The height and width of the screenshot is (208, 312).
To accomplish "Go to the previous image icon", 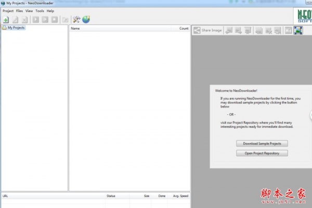I will point(229,31).
